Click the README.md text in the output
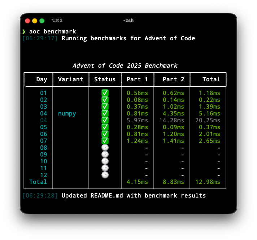 point(105,196)
